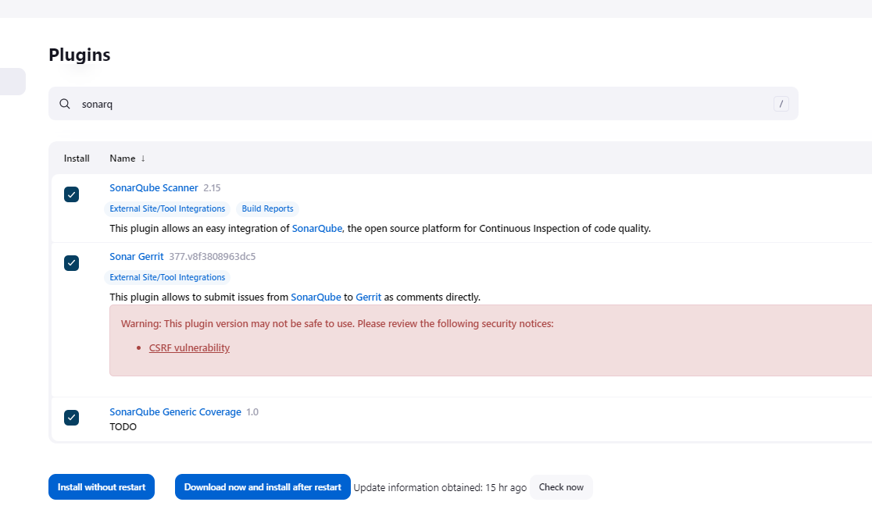
Task: Click SonarQube Scanner version 2.15 text
Action: coord(212,187)
